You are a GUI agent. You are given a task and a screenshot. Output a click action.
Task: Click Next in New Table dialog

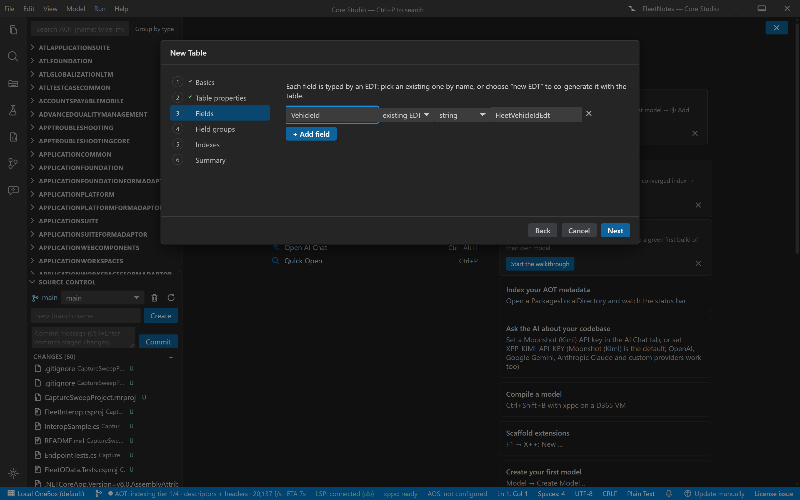pyautogui.click(x=615, y=231)
